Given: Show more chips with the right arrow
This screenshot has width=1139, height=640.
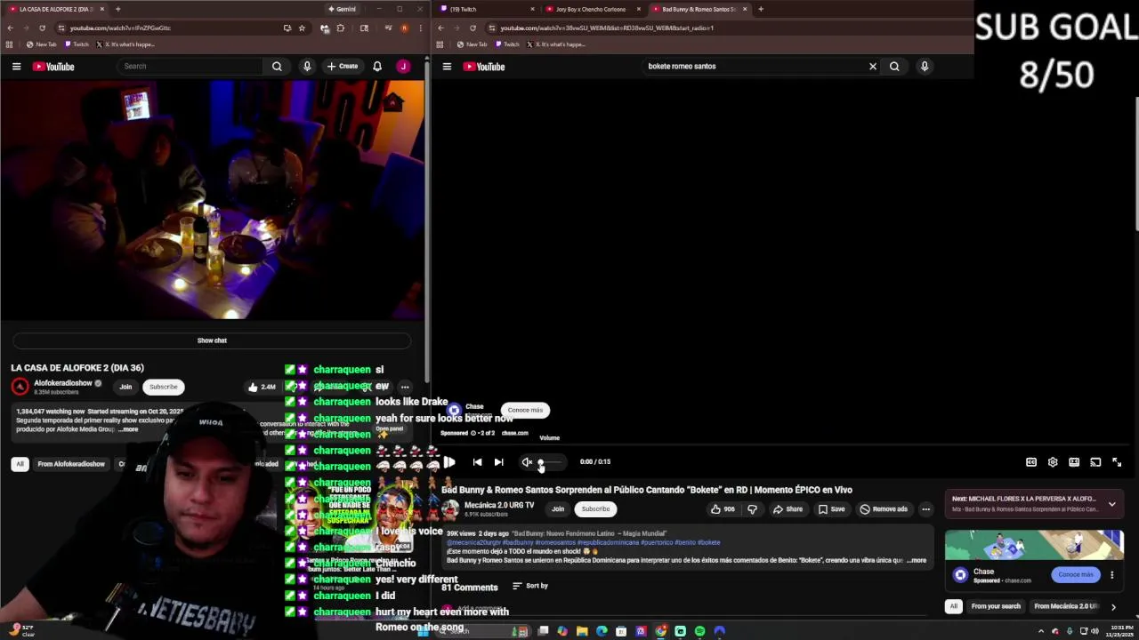Looking at the screenshot, I should (1113, 606).
